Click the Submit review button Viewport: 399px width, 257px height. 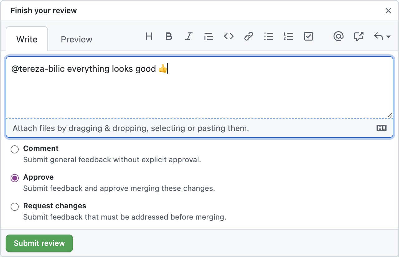click(x=39, y=243)
